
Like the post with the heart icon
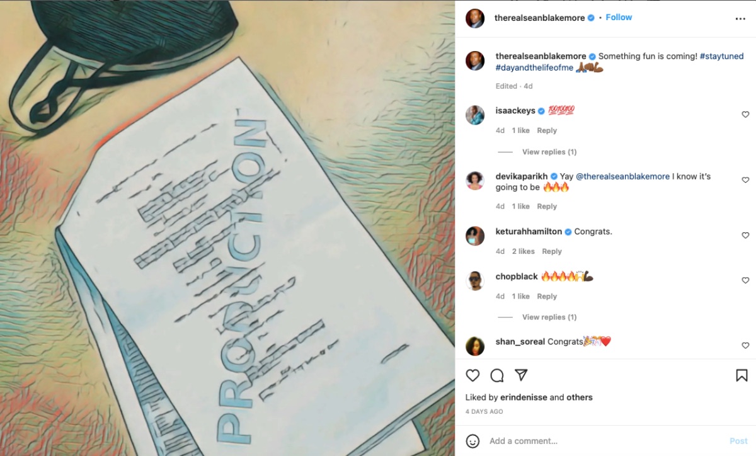(x=472, y=375)
